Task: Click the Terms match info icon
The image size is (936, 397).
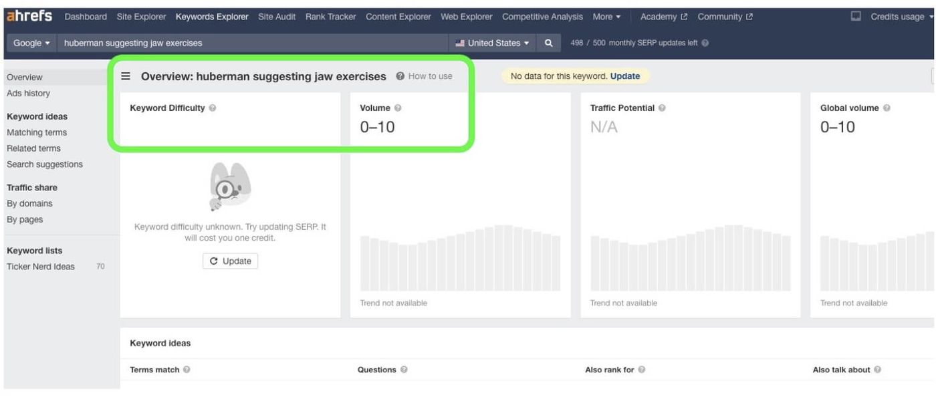Action: [x=187, y=370]
